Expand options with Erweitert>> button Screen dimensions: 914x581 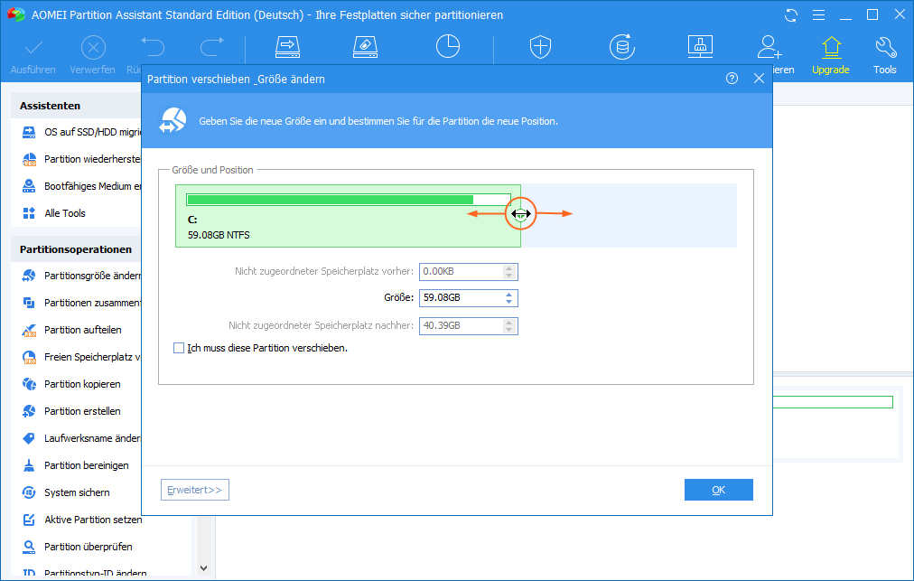195,490
